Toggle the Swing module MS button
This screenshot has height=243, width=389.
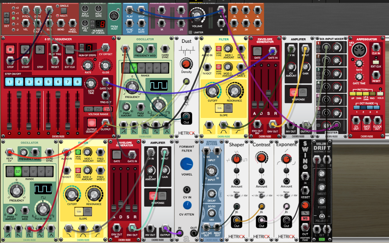coord(305,218)
